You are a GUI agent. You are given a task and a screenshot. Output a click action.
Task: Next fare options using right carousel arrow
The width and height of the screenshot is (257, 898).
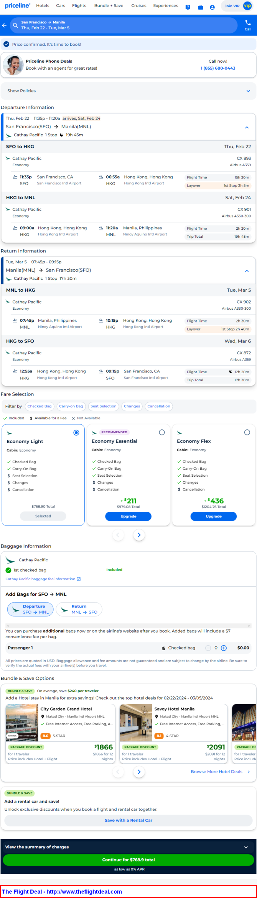tap(139, 535)
